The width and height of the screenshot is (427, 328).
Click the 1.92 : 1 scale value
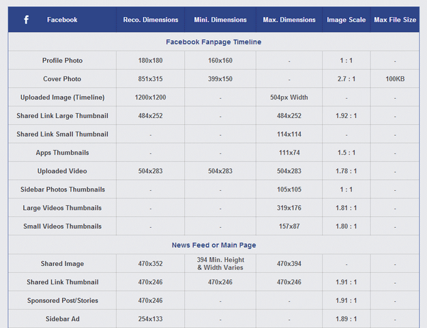[346, 116]
